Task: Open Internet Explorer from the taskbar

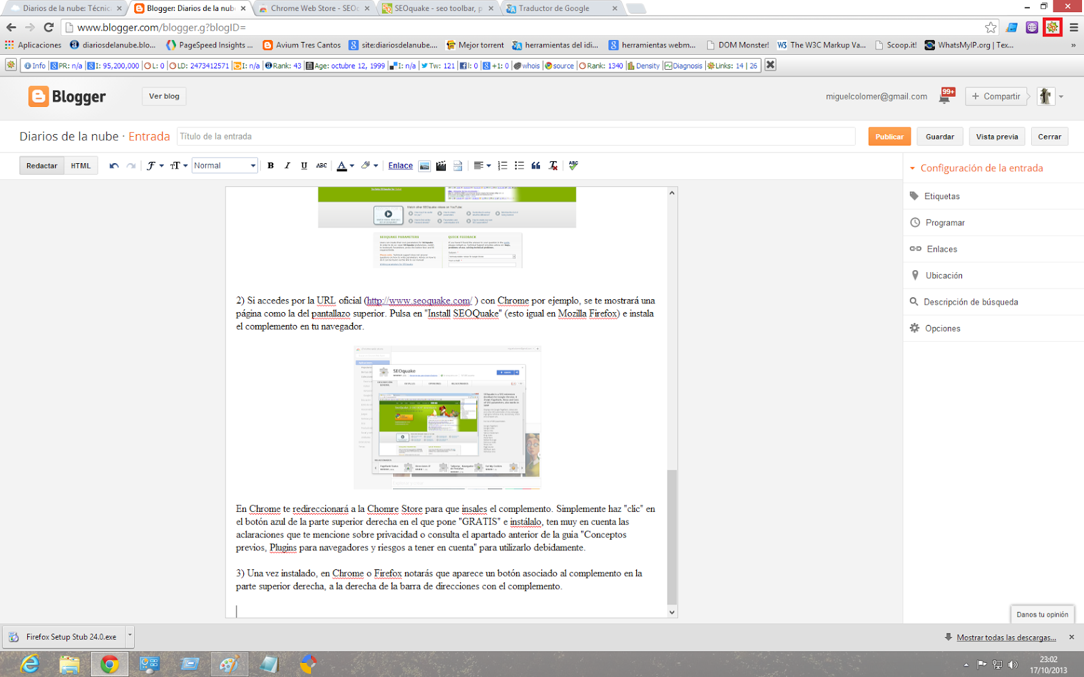Action: pos(30,664)
